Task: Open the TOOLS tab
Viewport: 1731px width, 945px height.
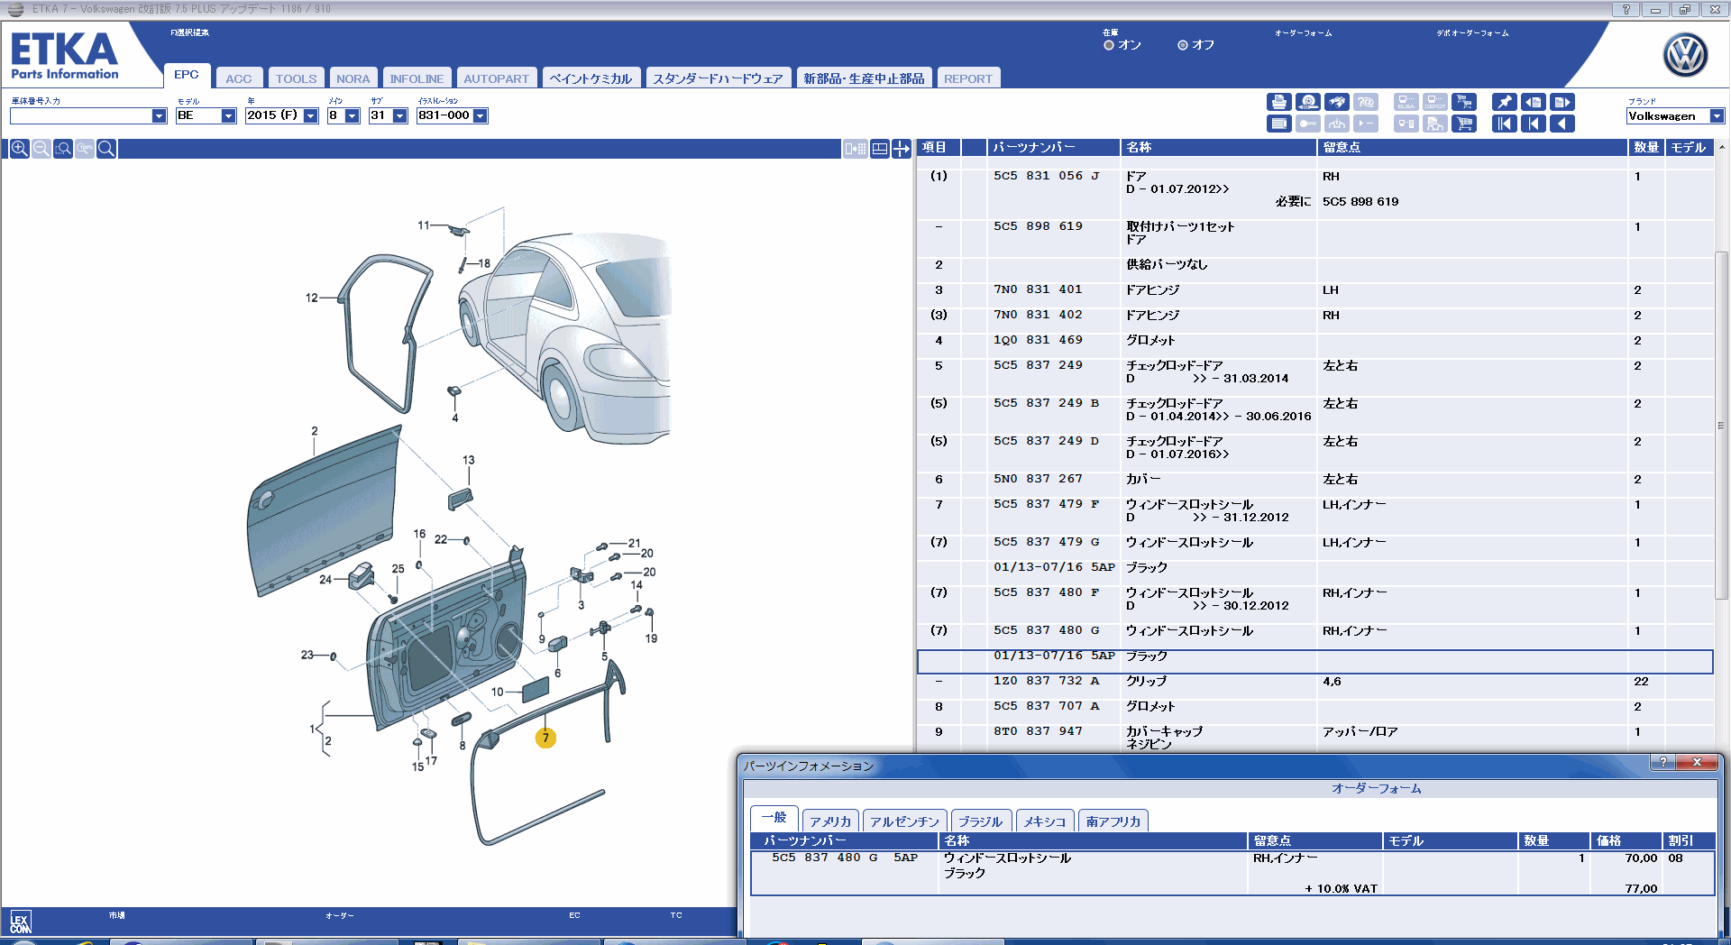Action: point(297,78)
